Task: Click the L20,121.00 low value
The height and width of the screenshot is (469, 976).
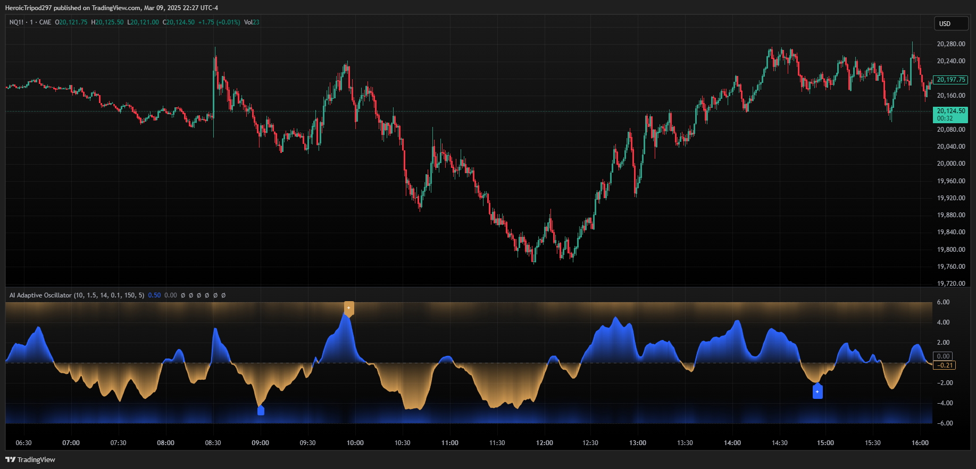Action: click(x=143, y=22)
